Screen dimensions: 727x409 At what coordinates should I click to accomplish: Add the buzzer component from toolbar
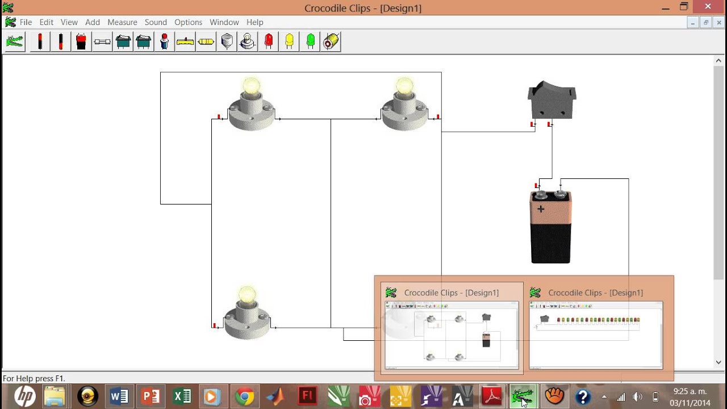coord(227,41)
